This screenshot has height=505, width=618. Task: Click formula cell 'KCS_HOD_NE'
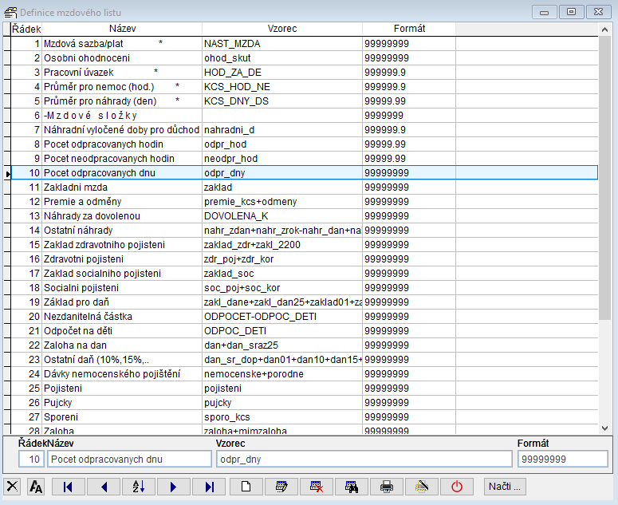pos(282,87)
